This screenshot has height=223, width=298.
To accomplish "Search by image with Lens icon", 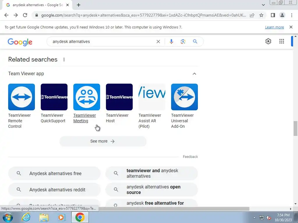I will (183, 42).
